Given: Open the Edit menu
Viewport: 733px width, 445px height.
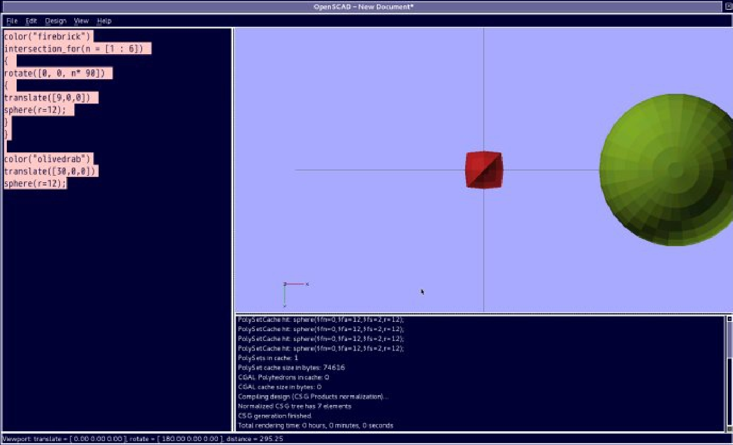Looking at the screenshot, I should pos(31,21).
